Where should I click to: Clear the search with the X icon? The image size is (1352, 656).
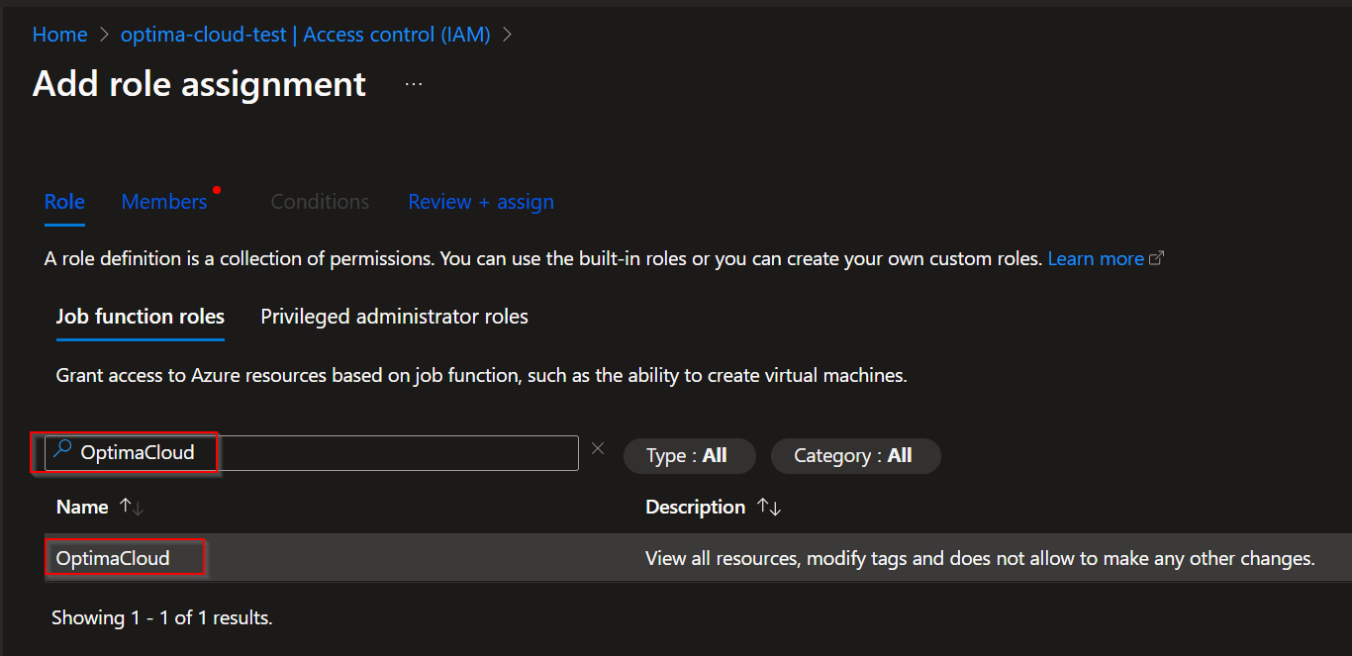598,448
